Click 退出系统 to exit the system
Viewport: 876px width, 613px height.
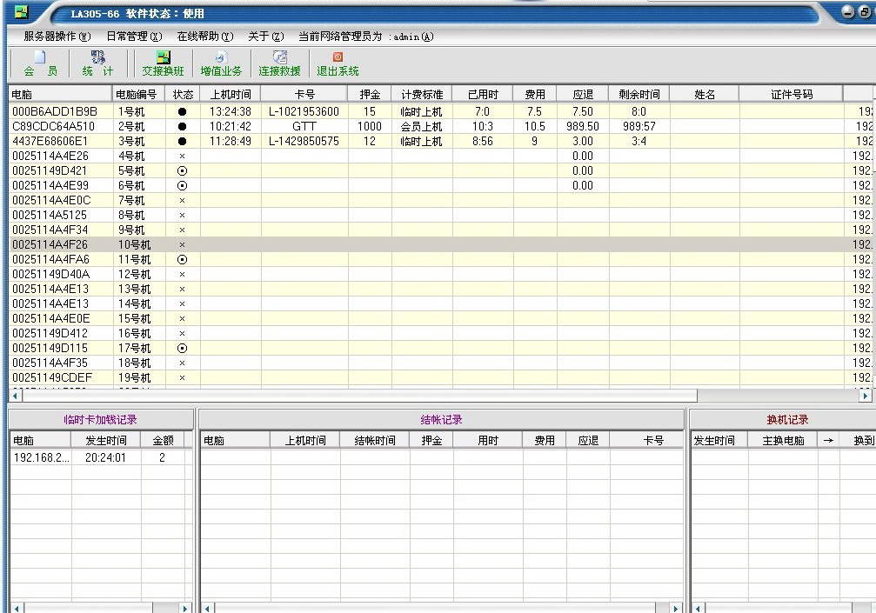[x=338, y=63]
